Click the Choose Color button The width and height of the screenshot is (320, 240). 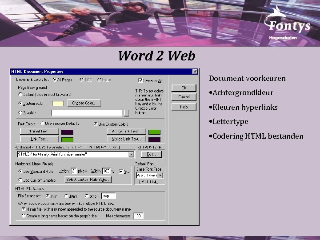[x=84, y=103]
